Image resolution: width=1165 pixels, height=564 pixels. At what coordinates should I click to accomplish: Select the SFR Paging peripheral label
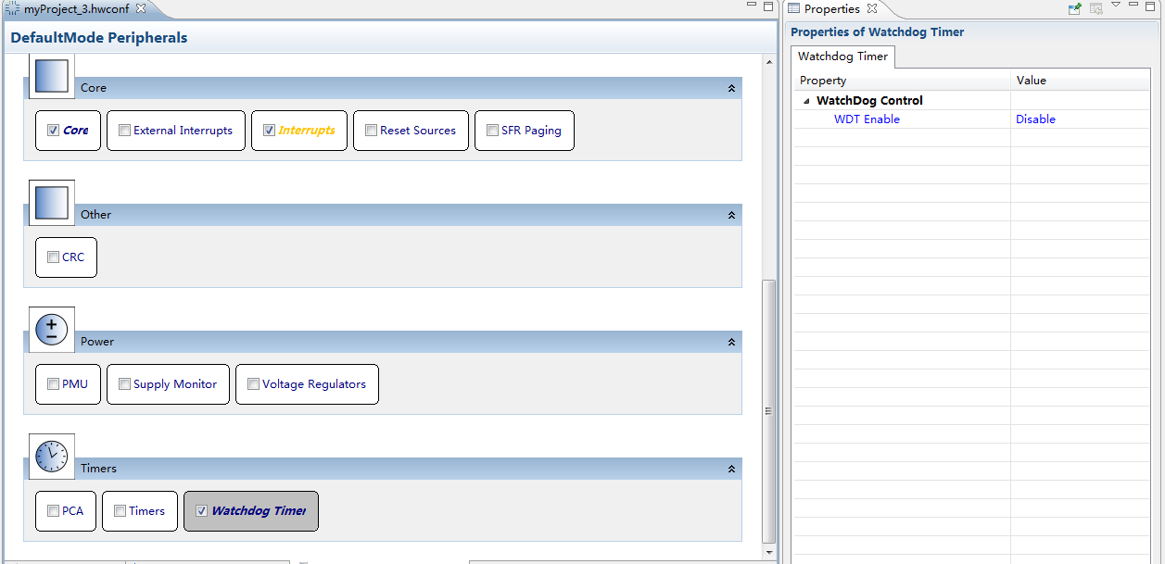531,131
